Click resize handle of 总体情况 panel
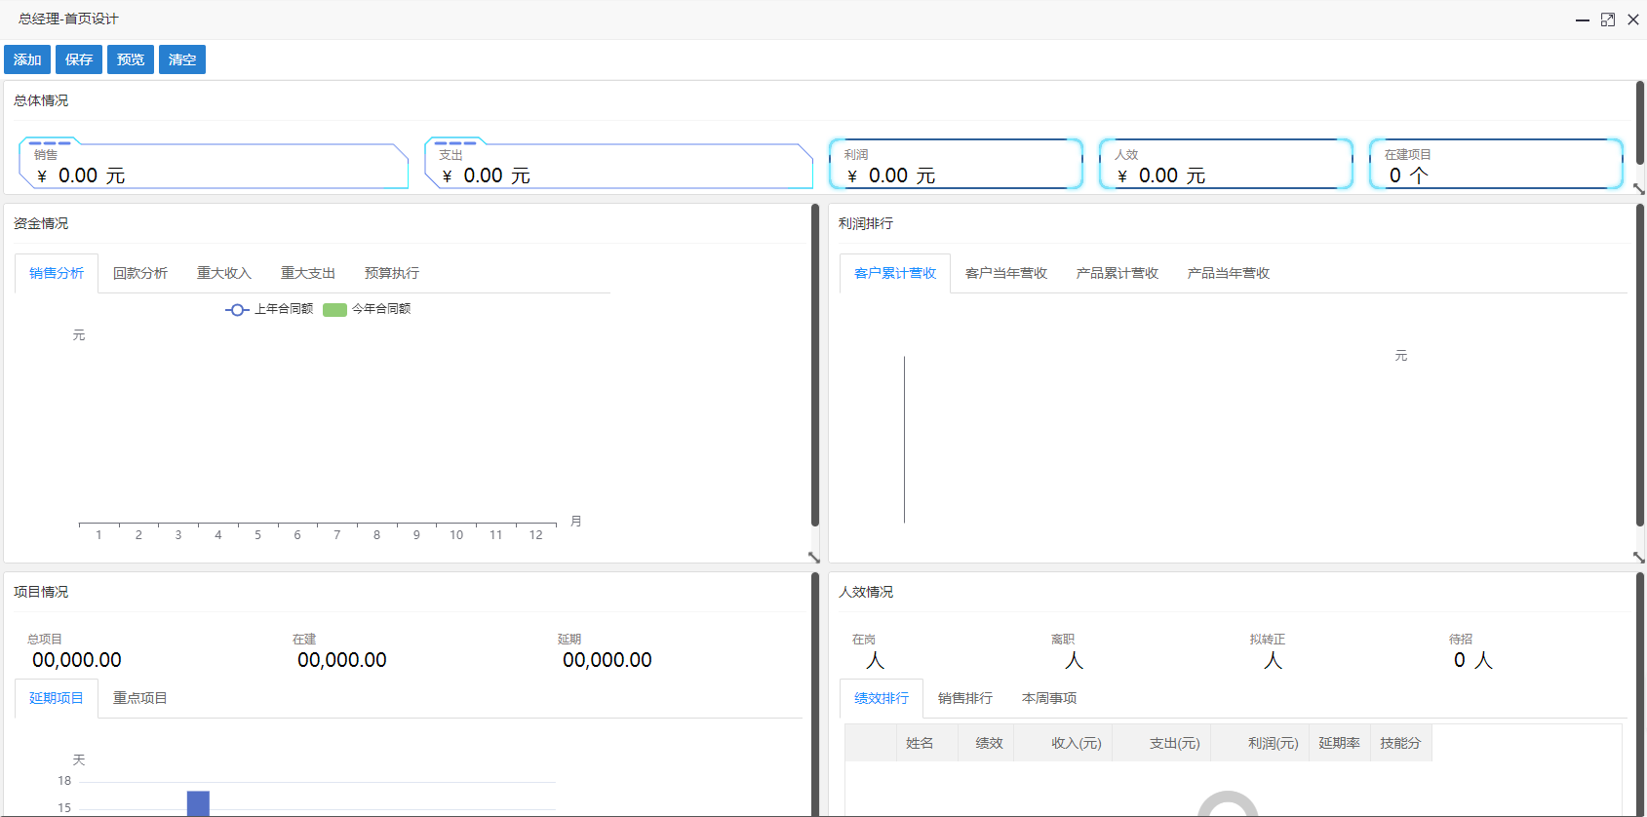The width and height of the screenshot is (1647, 817). click(1638, 189)
